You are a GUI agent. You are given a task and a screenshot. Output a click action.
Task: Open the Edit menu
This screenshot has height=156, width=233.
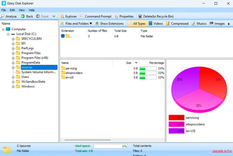[12, 10]
